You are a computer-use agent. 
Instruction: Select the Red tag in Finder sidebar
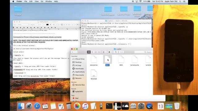pyautogui.click(x=75, y=98)
